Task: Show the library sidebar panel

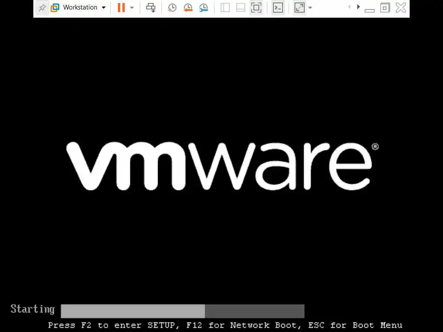Action: (x=225, y=8)
